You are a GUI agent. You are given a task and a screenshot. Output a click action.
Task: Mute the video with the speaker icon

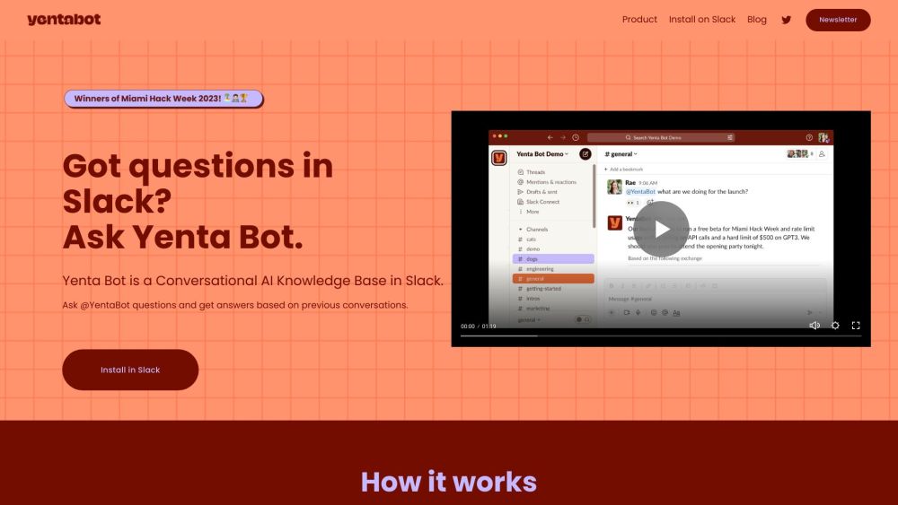[814, 326]
